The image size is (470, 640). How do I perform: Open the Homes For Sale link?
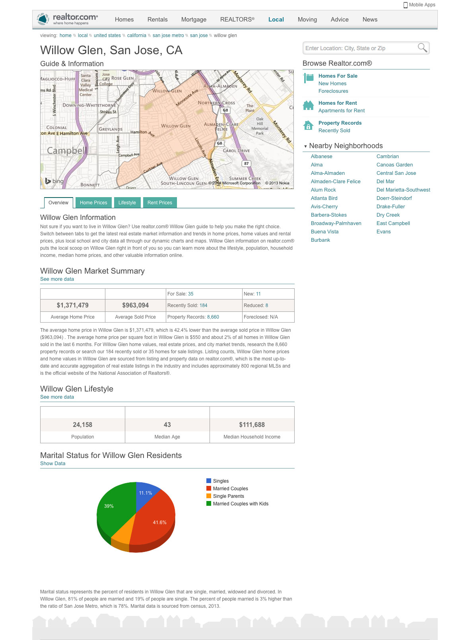coord(338,76)
